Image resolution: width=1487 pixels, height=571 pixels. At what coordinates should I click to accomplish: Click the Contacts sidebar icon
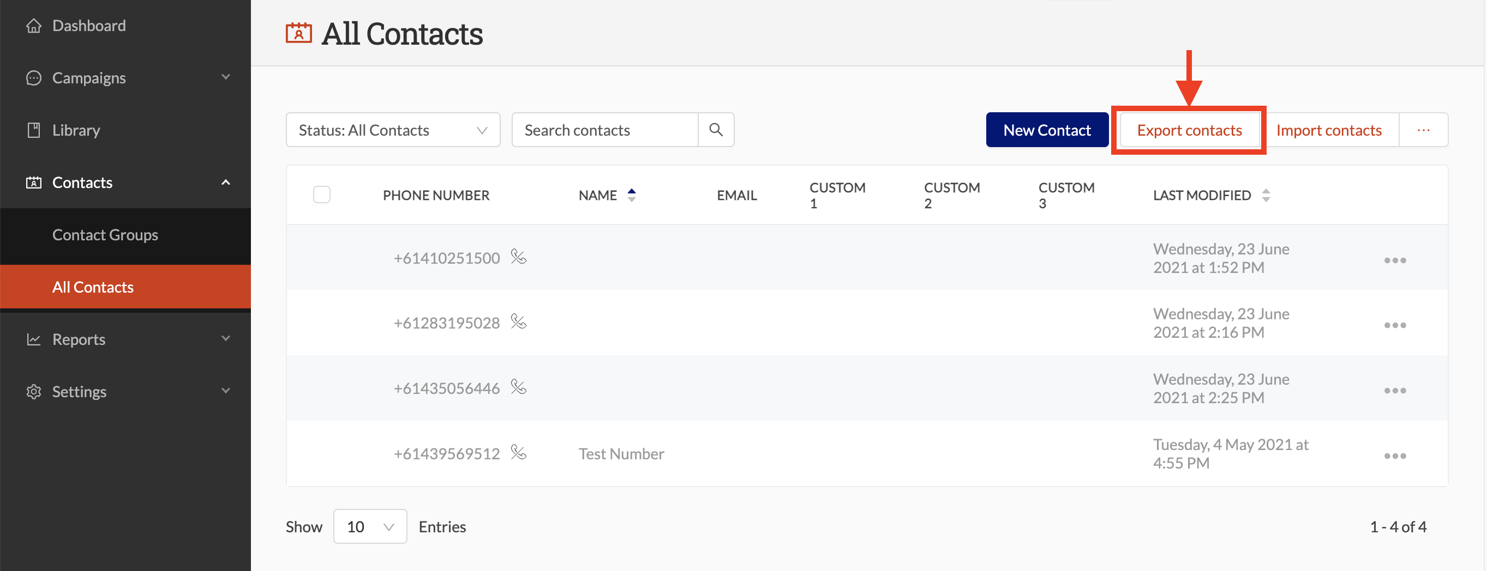[x=33, y=183]
